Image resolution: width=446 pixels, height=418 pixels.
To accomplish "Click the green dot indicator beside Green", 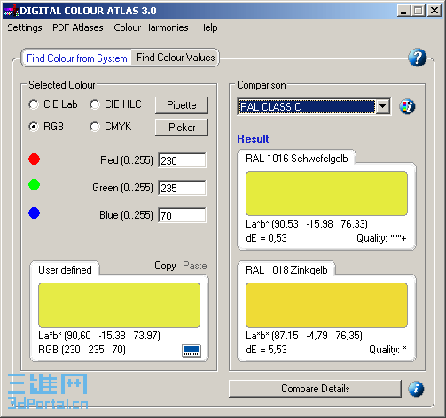I will (35, 185).
